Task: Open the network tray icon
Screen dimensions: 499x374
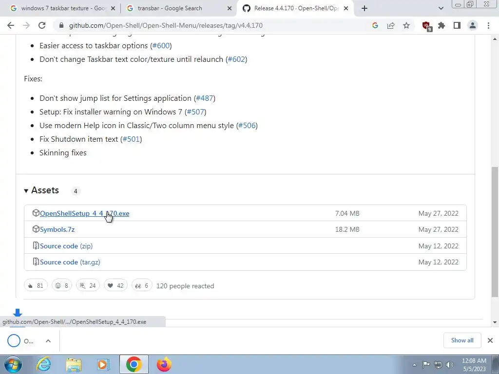Action: (438, 365)
